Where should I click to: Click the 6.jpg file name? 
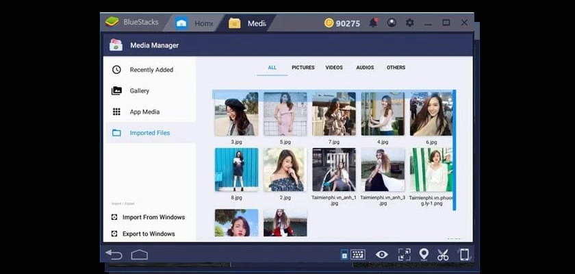click(431, 142)
